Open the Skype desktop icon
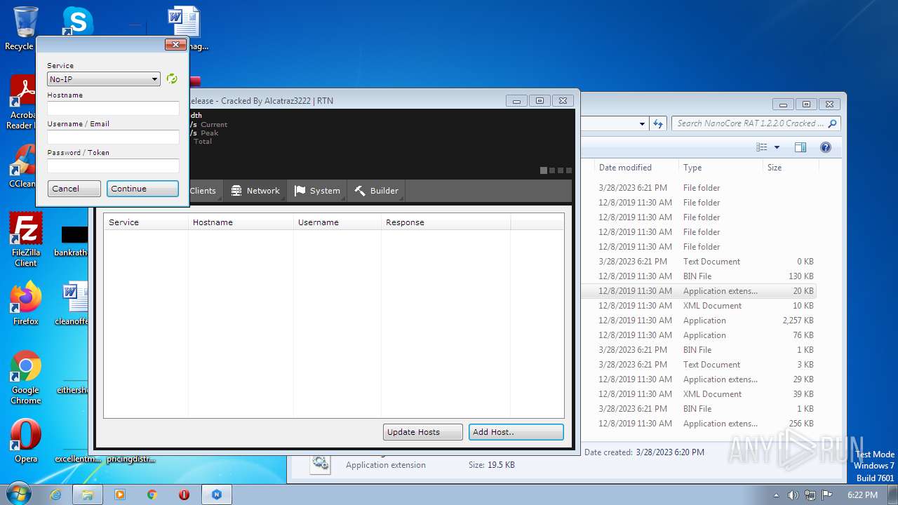The height and width of the screenshot is (505, 898). click(x=77, y=21)
